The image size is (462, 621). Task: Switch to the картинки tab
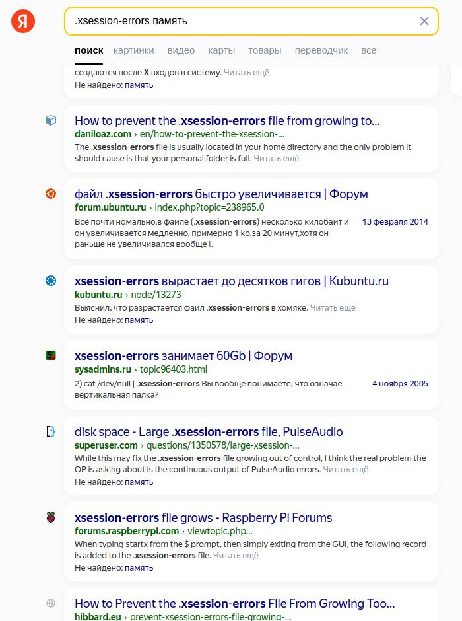coord(133,50)
